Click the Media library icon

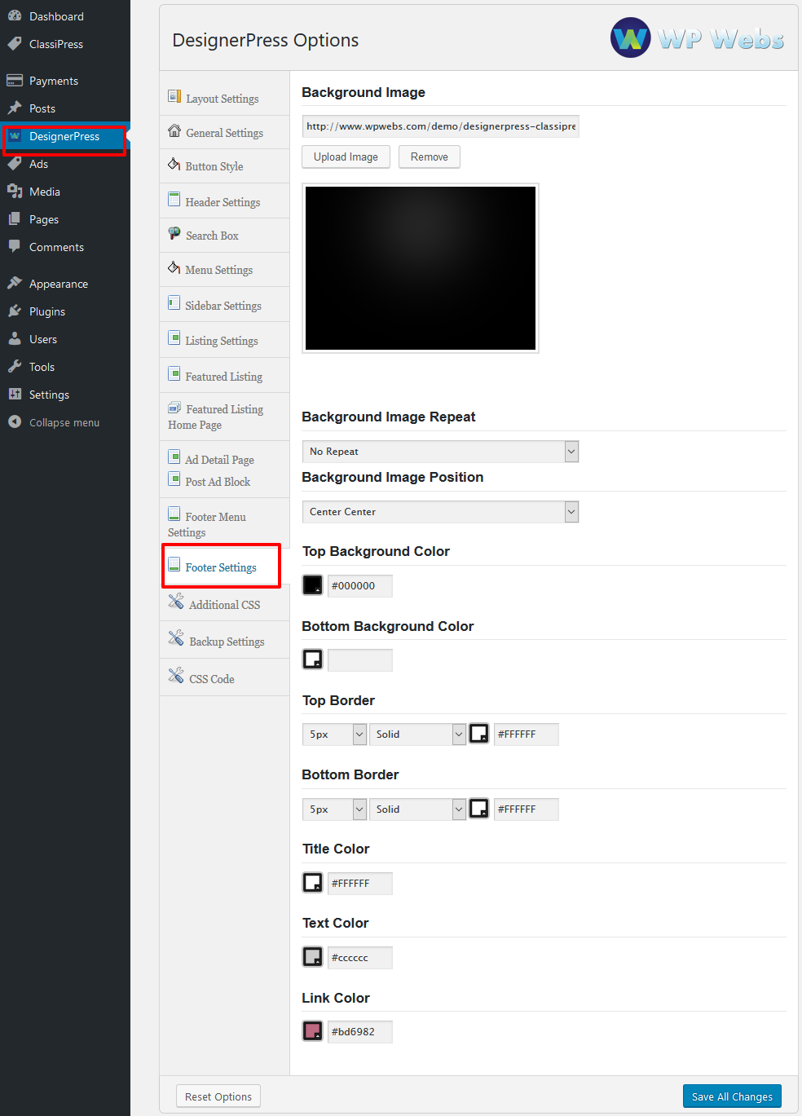[15, 192]
